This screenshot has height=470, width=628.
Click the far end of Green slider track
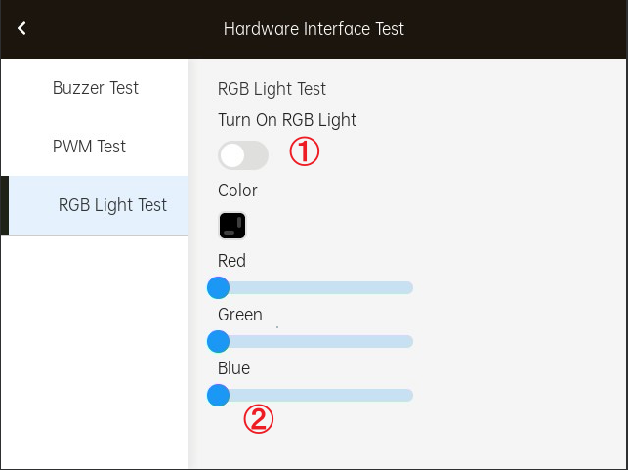409,341
